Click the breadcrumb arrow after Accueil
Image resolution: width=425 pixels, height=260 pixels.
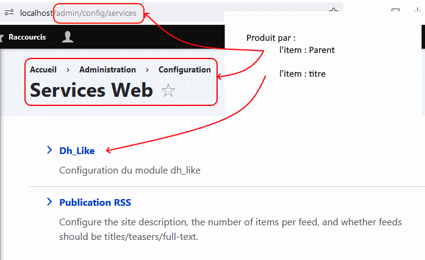[x=68, y=70]
